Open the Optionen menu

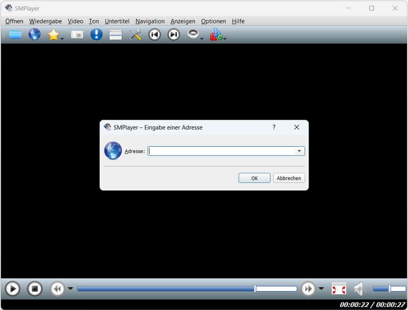coord(213,21)
